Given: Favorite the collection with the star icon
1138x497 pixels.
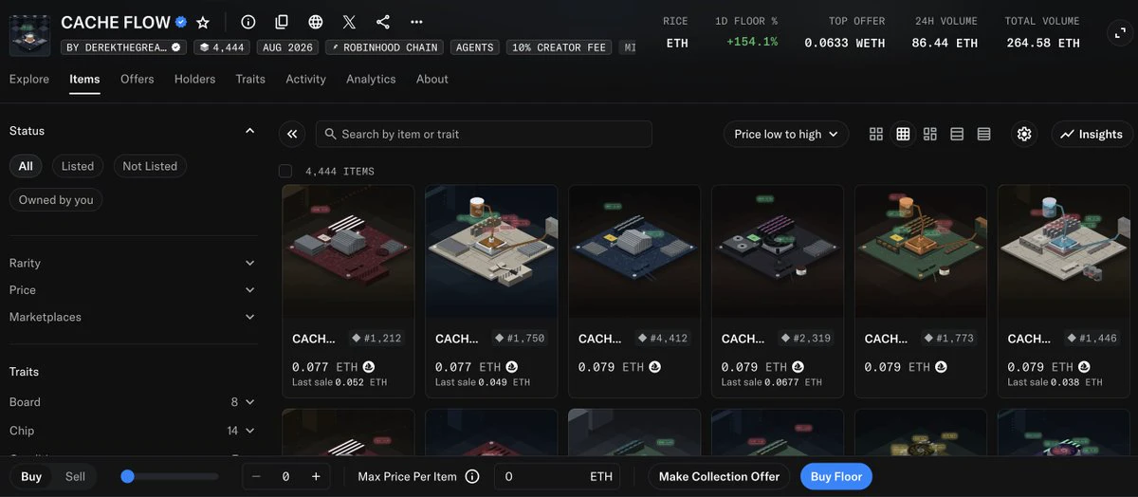Looking at the screenshot, I should coord(202,22).
